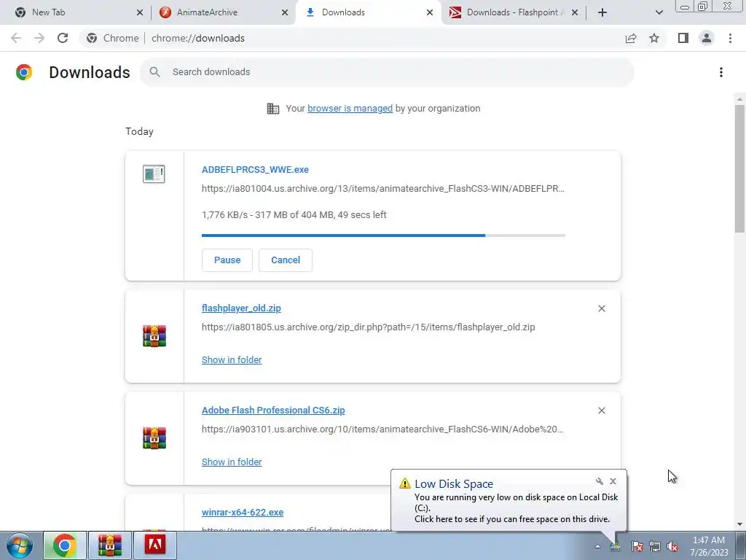This screenshot has height=560, width=746.
Task: Click scrollbar down arrow
Action: [x=740, y=524]
